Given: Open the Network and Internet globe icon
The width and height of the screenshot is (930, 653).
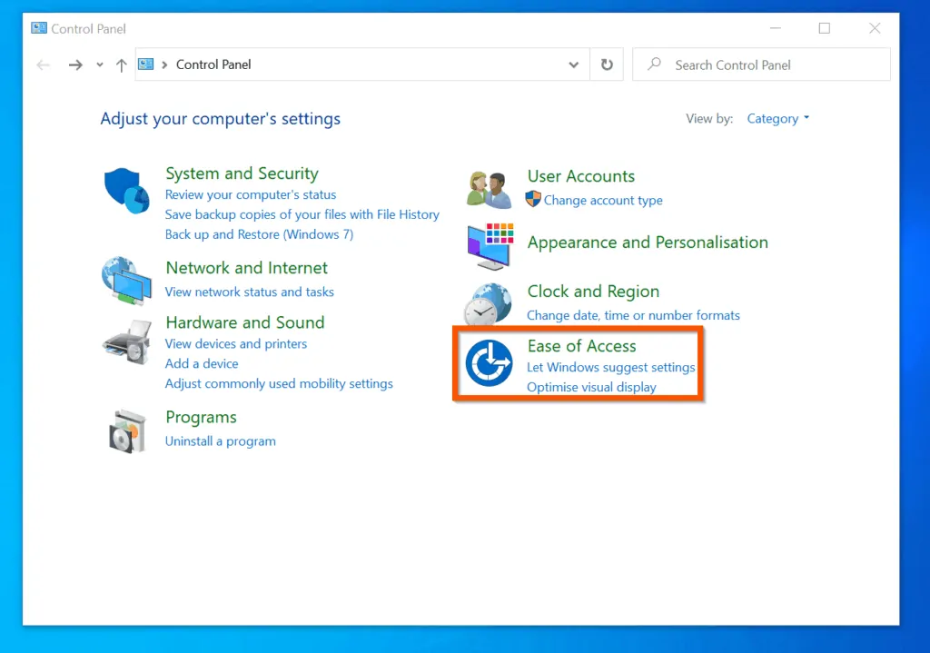Looking at the screenshot, I should point(126,281).
